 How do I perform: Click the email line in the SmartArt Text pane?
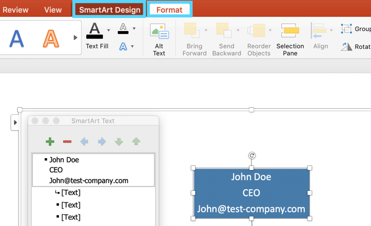89,181
